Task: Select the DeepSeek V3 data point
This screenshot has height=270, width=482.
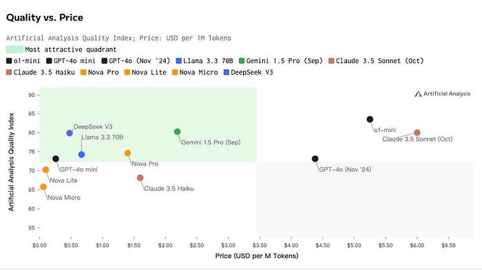Action: tap(70, 133)
